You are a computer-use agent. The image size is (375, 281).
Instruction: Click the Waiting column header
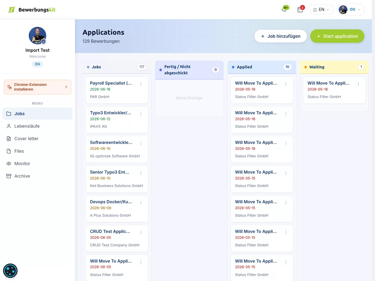click(x=334, y=67)
